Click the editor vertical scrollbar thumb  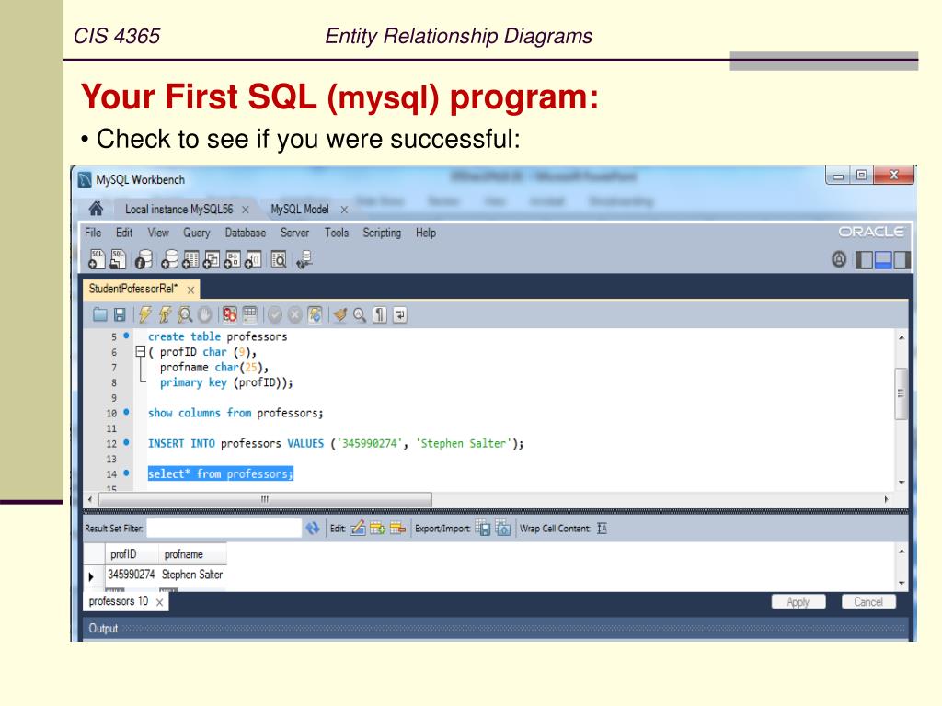point(901,393)
